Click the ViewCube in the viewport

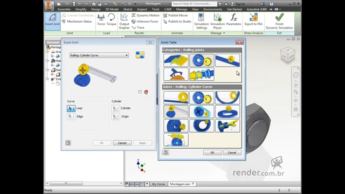[287, 54]
